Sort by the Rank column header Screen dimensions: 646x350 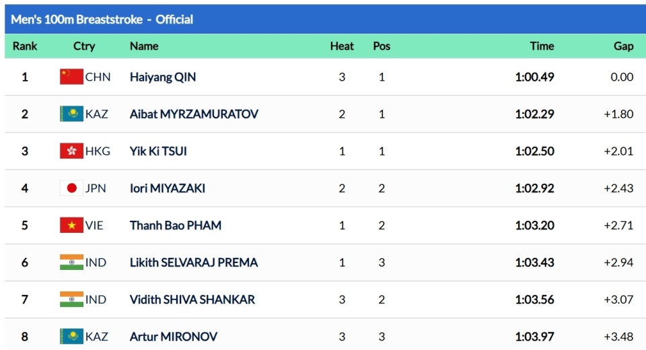click(x=25, y=46)
